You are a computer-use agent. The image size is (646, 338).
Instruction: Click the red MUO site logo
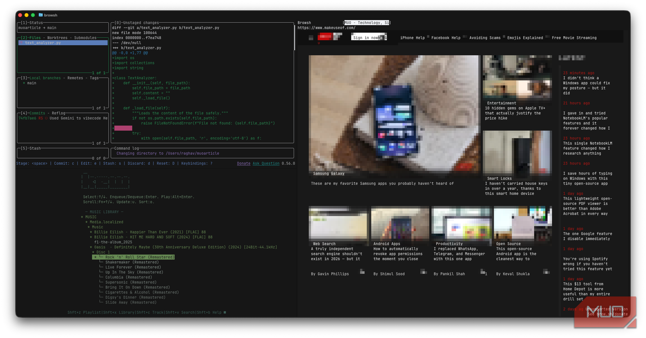330,37
